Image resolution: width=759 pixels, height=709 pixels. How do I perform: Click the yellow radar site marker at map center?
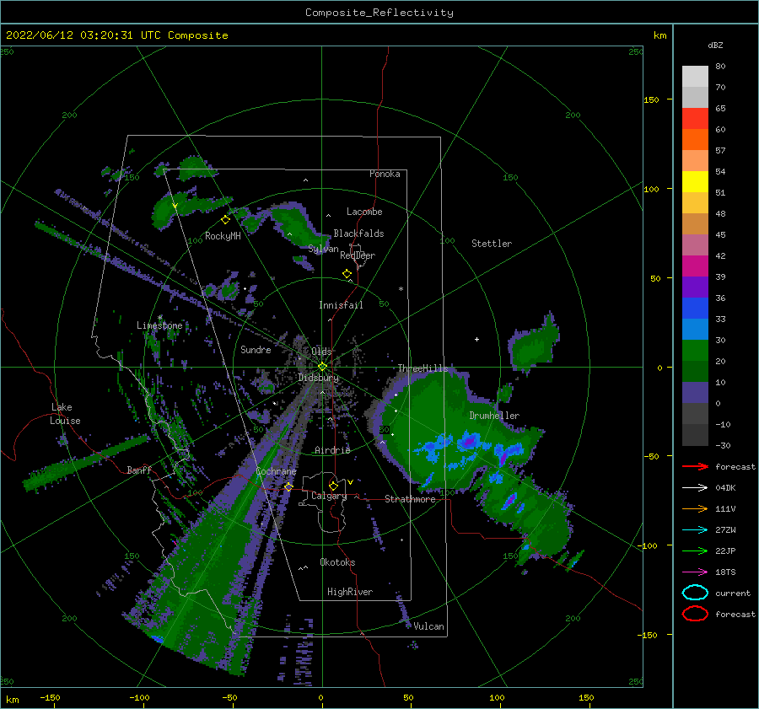pyautogui.click(x=322, y=367)
